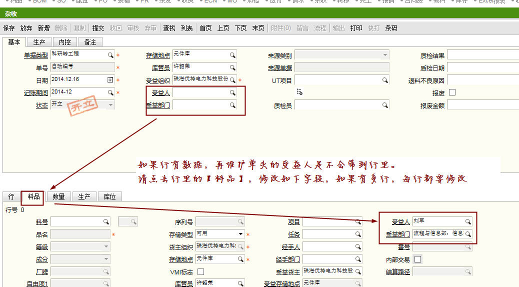Open calendar picker for 日期 field
This screenshot has height=287, width=519.
click(x=110, y=80)
